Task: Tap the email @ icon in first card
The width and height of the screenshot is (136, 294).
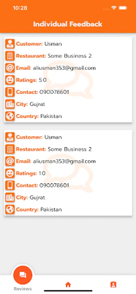Action: 10,68
